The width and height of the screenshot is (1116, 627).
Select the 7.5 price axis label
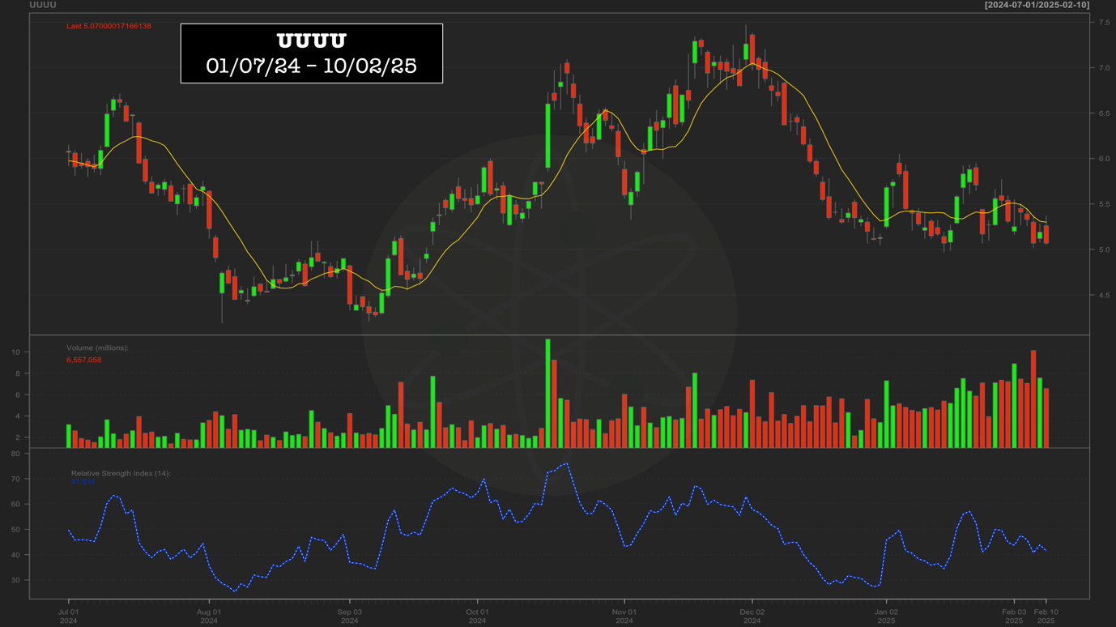[1104, 23]
